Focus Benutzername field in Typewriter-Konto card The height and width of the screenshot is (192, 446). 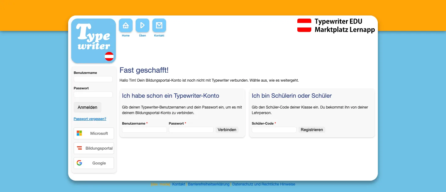point(144,130)
